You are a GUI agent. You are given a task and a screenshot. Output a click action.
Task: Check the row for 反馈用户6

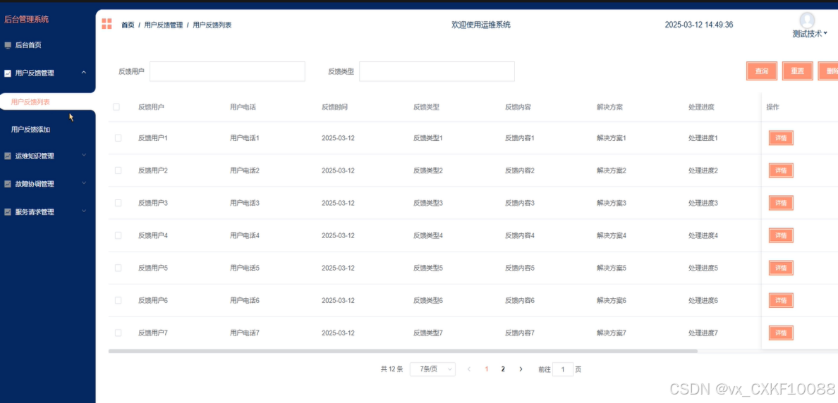[x=118, y=301]
